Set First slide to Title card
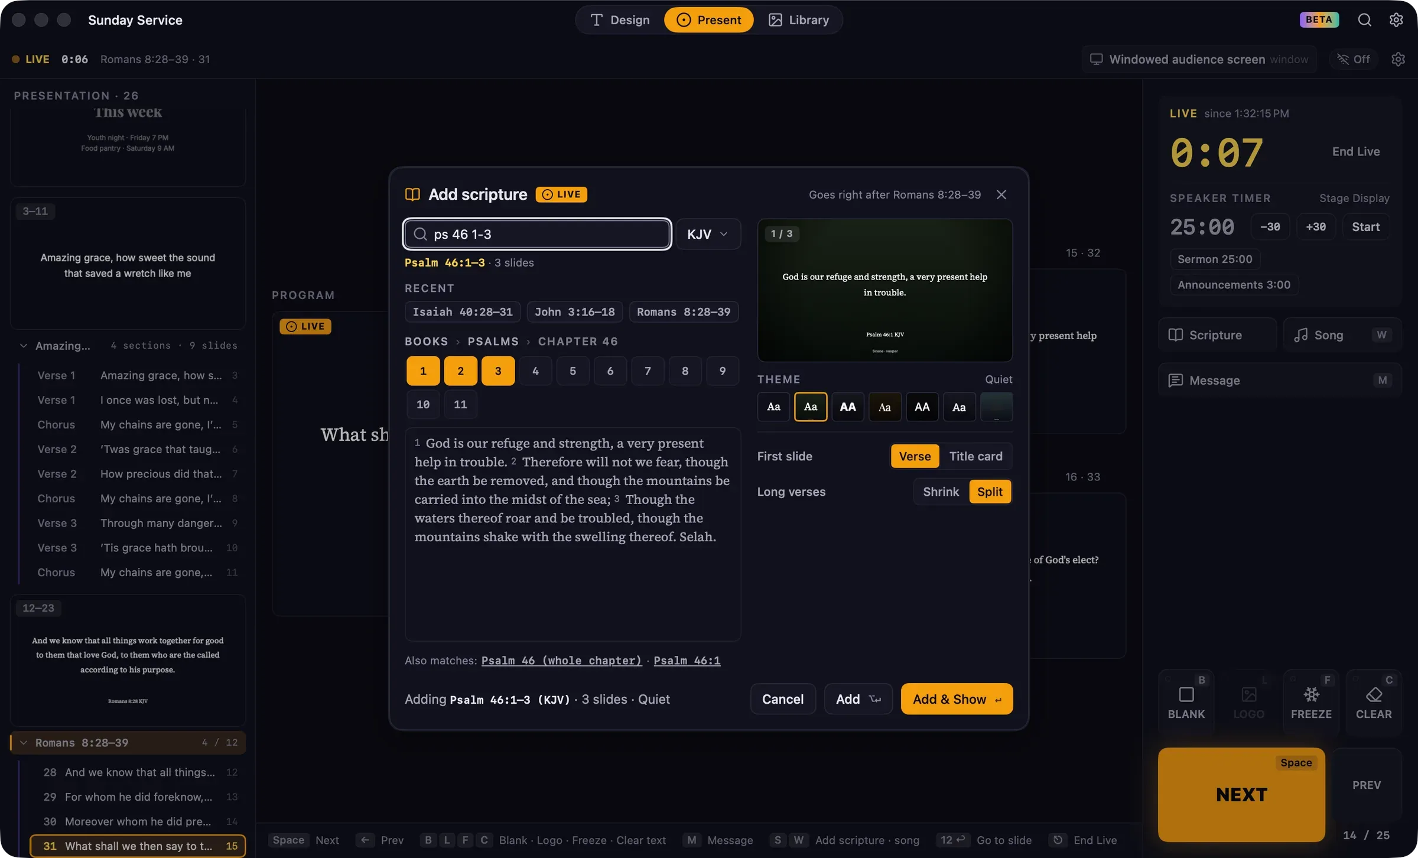The height and width of the screenshot is (858, 1418). [x=975, y=456]
